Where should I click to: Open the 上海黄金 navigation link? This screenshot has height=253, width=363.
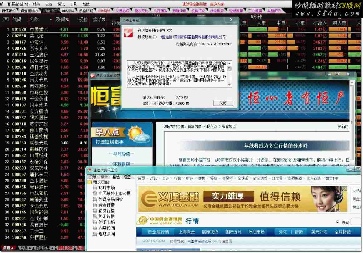pyautogui.click(x=187, y=232)
